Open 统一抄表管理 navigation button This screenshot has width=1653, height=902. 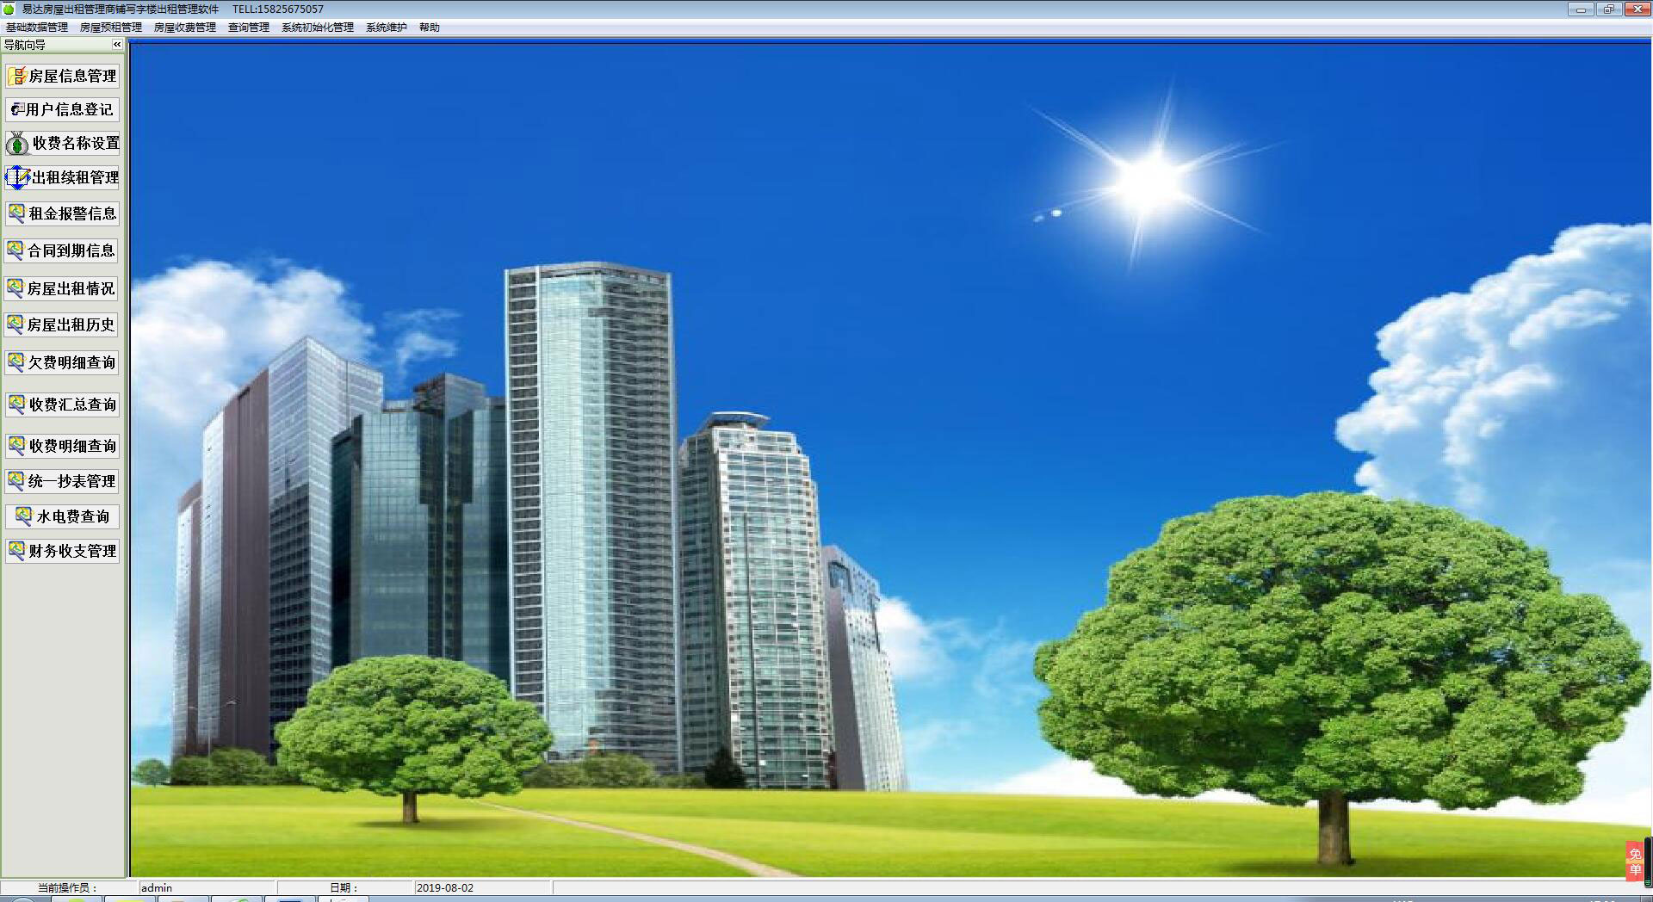[62, 481]
